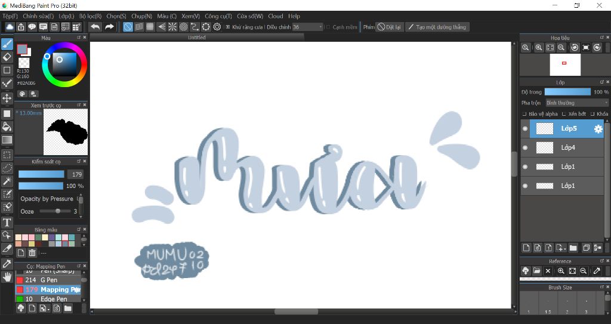Adjust the 'Độ trong' opacity slider
Screen dimensions: 611x324
click(567, 92)
